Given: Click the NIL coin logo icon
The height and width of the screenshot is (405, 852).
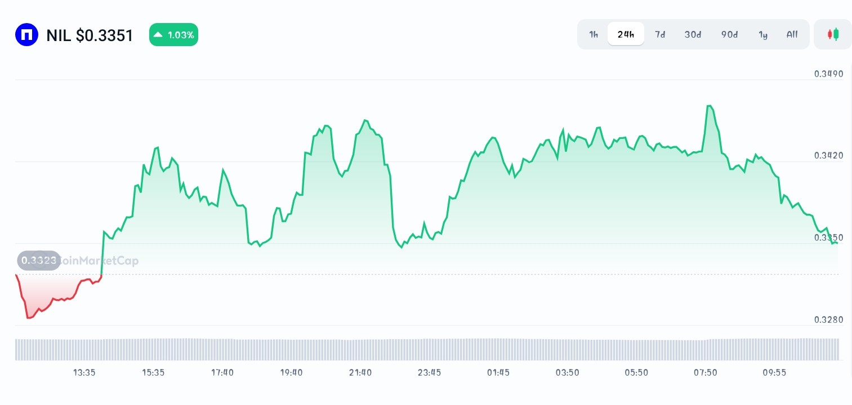Looking at the screenshot, I should [x=26, y=35].
